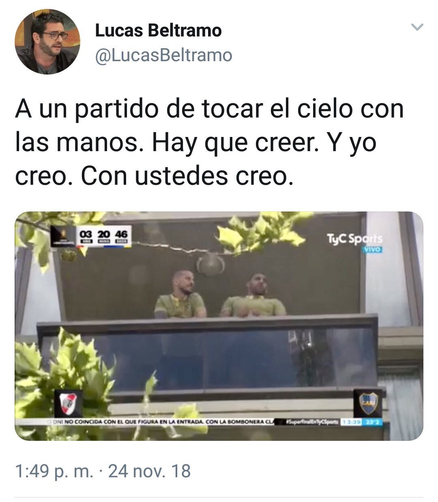
Task: Open the embedded TV broadcast image
Action: point(219,326)
